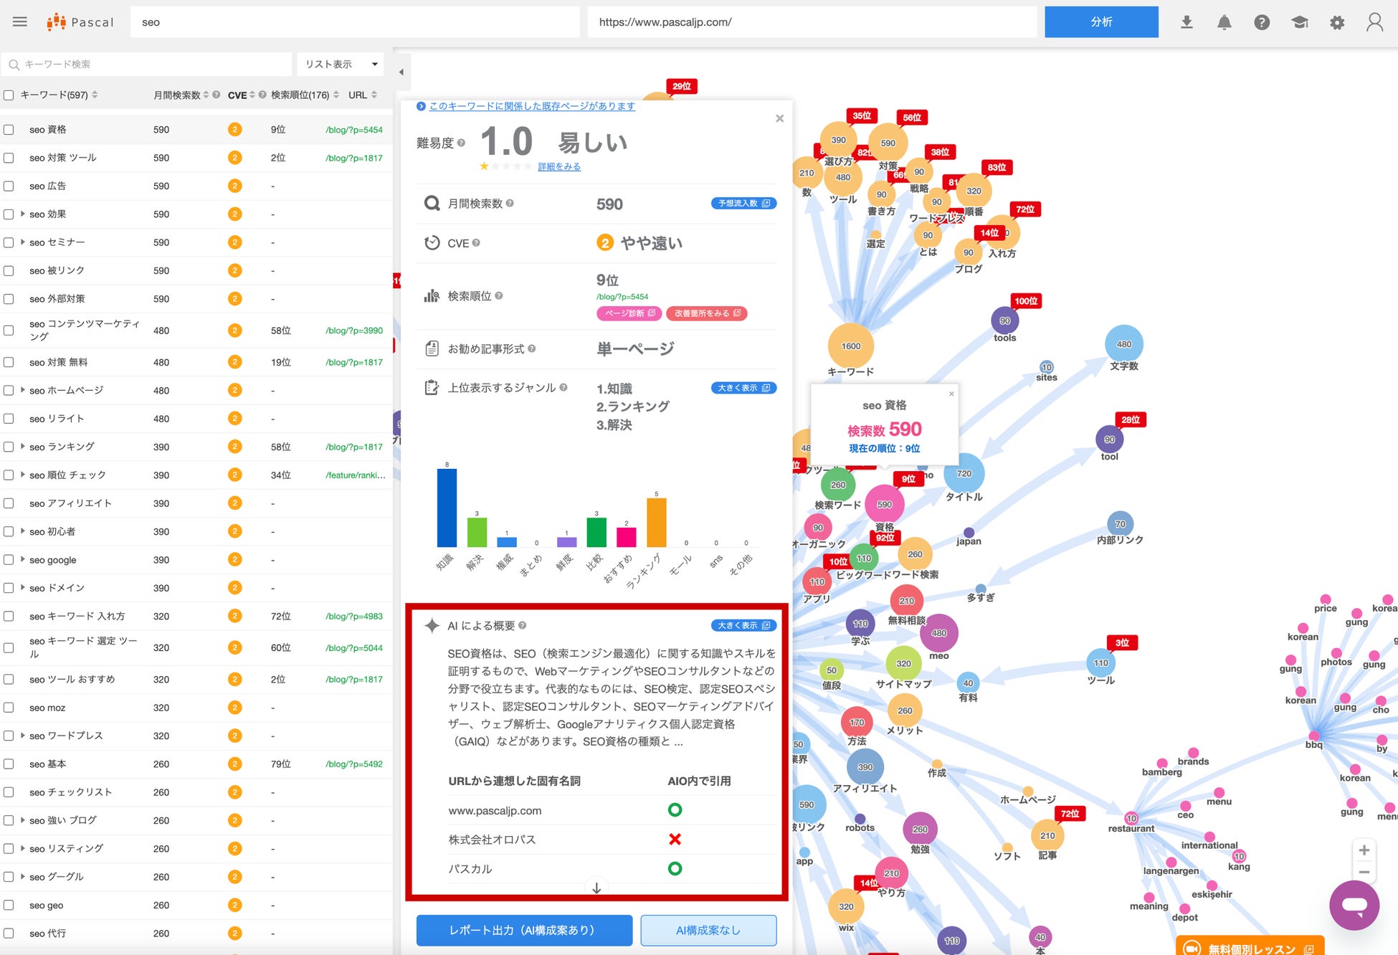Click the help question mark icon
Screen dimensions: 1398x955
[1262, 22]
